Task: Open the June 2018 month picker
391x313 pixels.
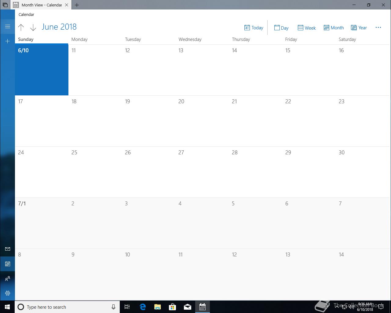Action: [x=59, y=27]
